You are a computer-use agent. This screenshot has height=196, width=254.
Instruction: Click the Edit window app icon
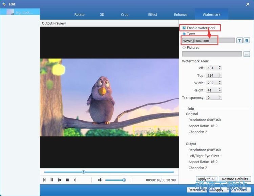pyautogui.click(x=4, y=4)
